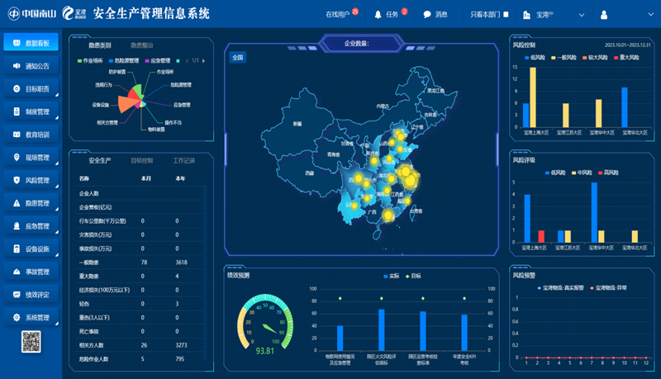Click the gauge showing 93.81
This screenshot has width=661, height=379.
tap(265, 325)
